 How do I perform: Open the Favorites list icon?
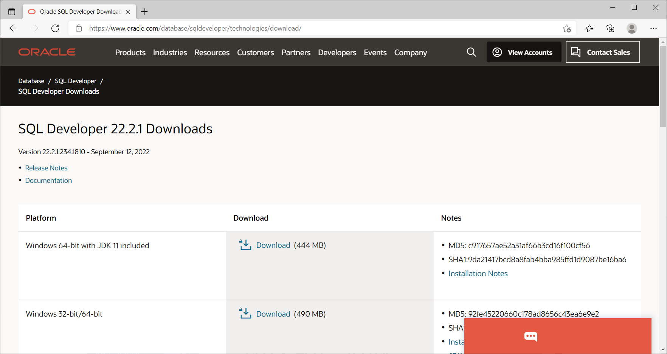pos(589,28)
